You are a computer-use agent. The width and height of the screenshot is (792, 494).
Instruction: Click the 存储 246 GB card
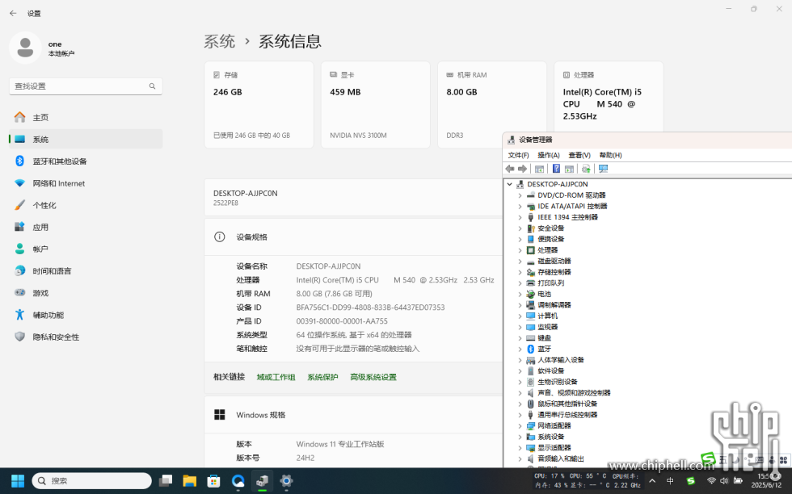[259, 105]
